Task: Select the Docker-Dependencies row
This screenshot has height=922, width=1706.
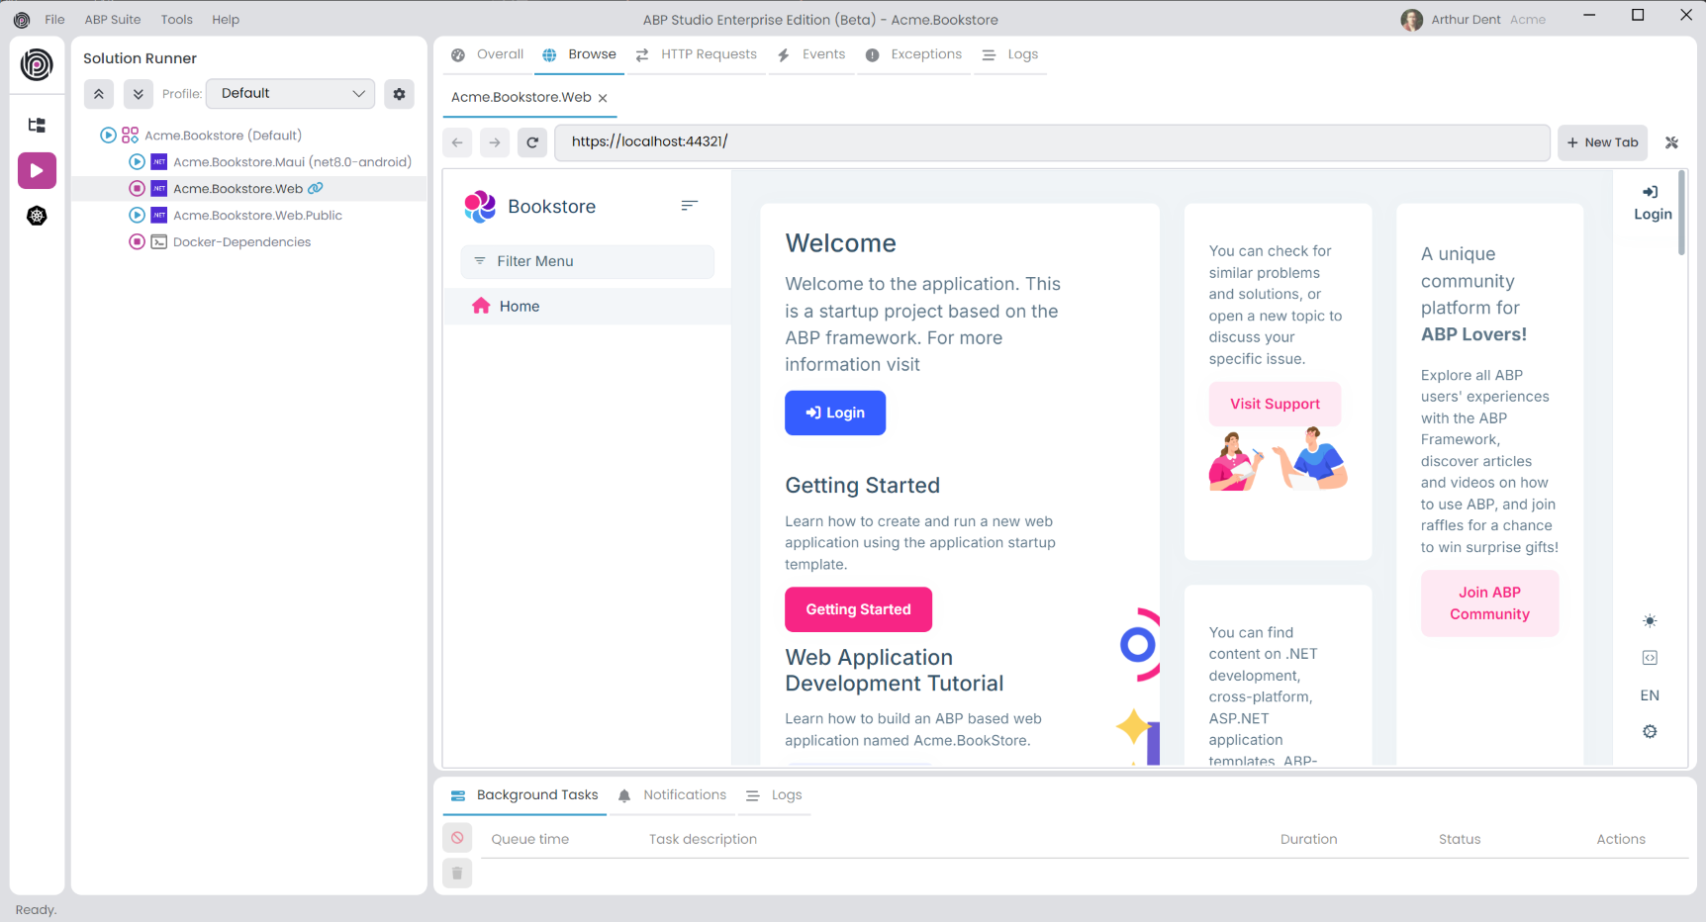Action: (x=249, y=241)
